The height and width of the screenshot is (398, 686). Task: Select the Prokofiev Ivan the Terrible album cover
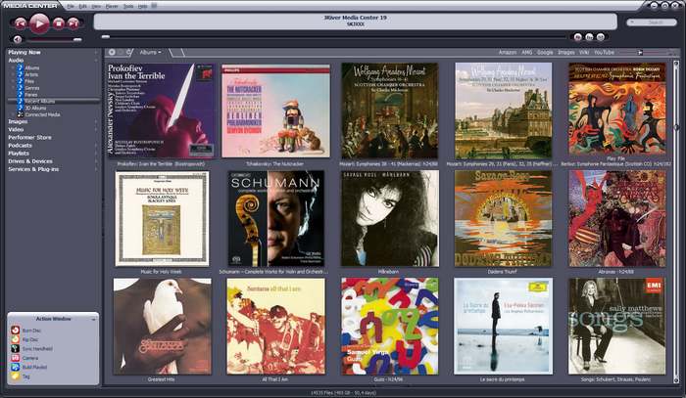pos(161,111)
